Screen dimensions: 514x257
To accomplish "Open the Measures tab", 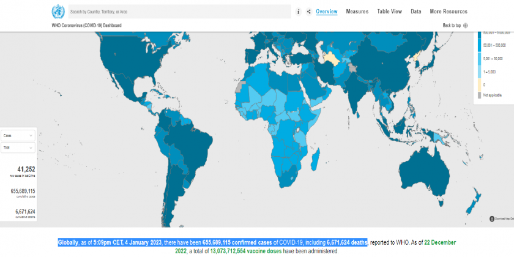I will click(357, 11).
